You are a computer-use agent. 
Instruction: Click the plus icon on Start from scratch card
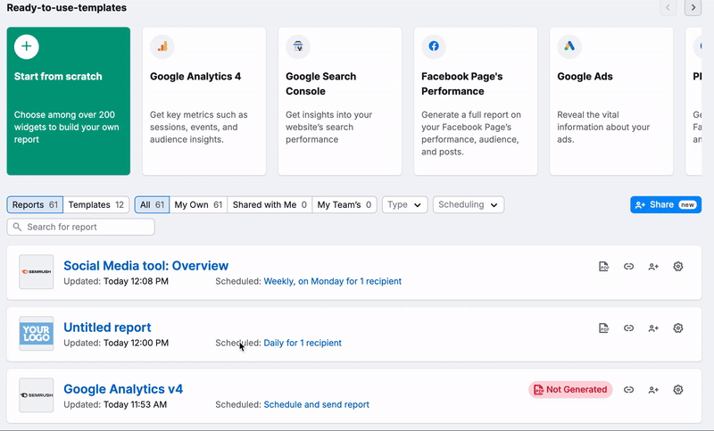click(x=27, y=46)
